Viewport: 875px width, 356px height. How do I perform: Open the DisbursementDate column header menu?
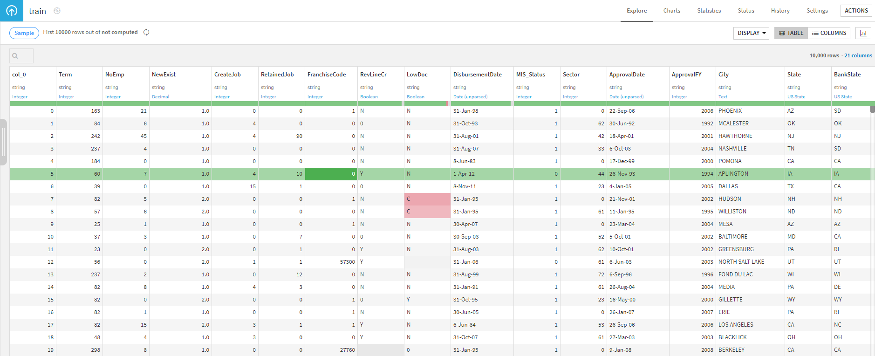click(478, 75)
